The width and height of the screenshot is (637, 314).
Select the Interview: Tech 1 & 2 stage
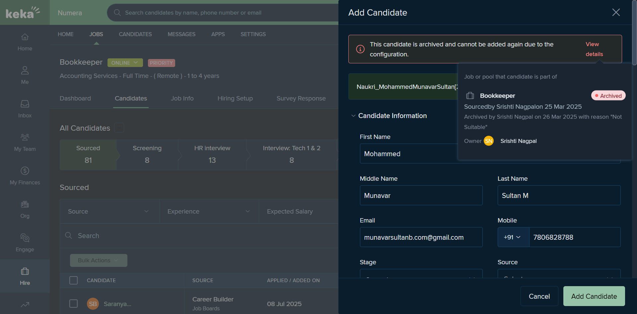[292, 155]
